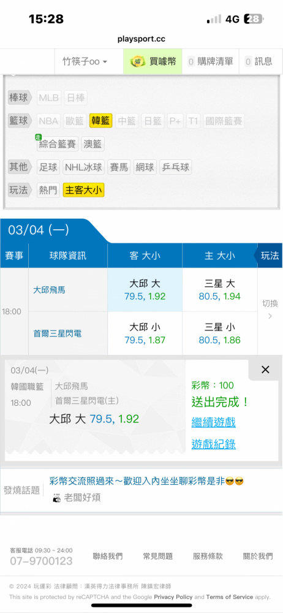Viewport: 283px width, 613px height.
Task: Click the 切換 arrow chevron
Action: click(270, 316)
